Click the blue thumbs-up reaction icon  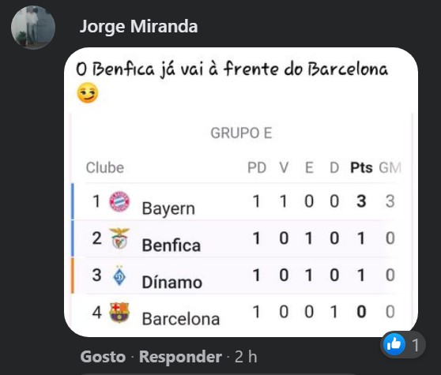pos(394,344)
